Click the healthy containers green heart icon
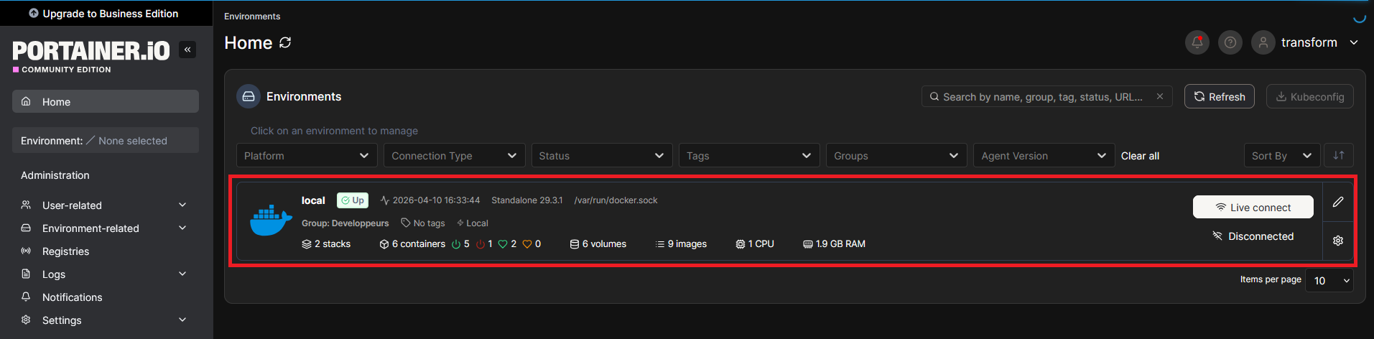This screenshot has width=1374, height=339. tap(503, 244)
